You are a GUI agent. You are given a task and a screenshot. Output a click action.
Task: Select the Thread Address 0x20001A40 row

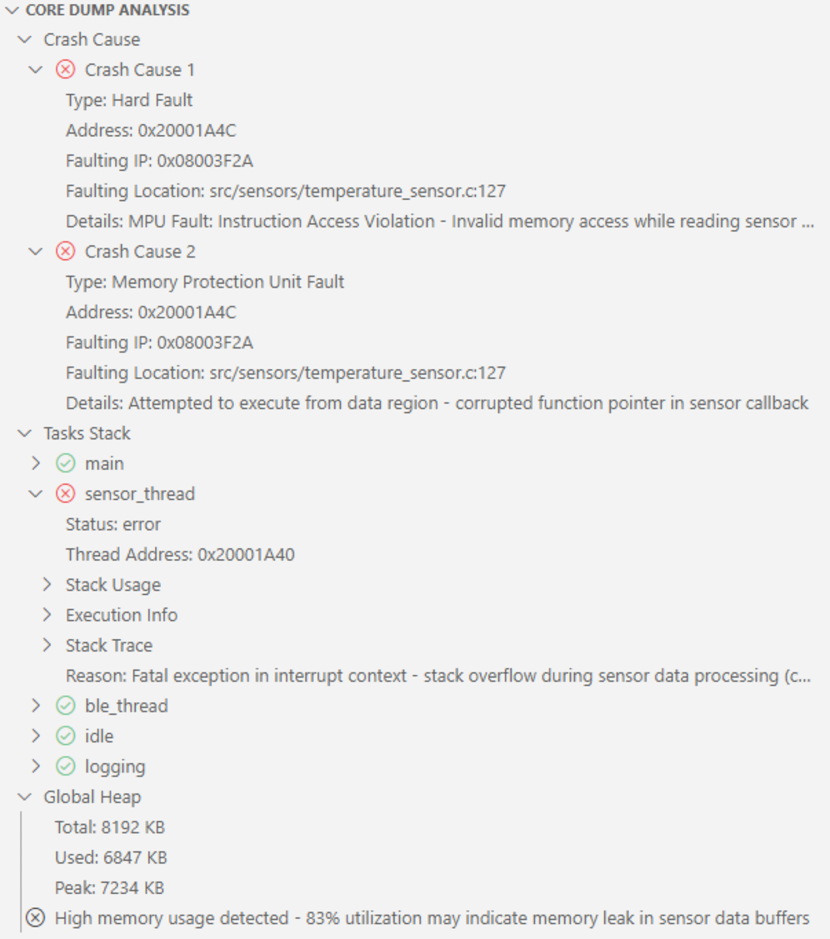pos(180,555)
